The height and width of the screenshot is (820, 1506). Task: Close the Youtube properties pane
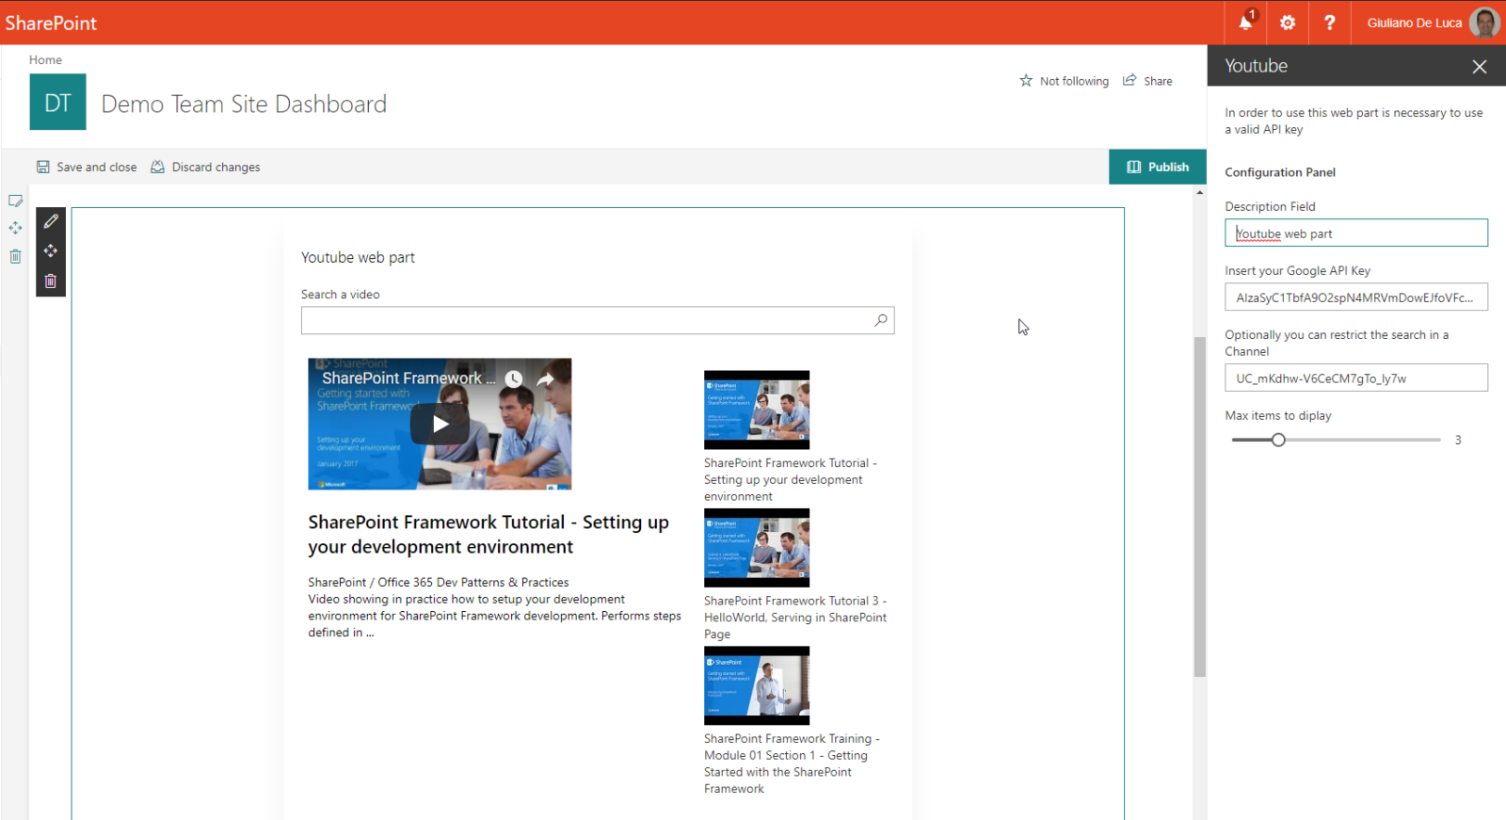pos(1480,66)
